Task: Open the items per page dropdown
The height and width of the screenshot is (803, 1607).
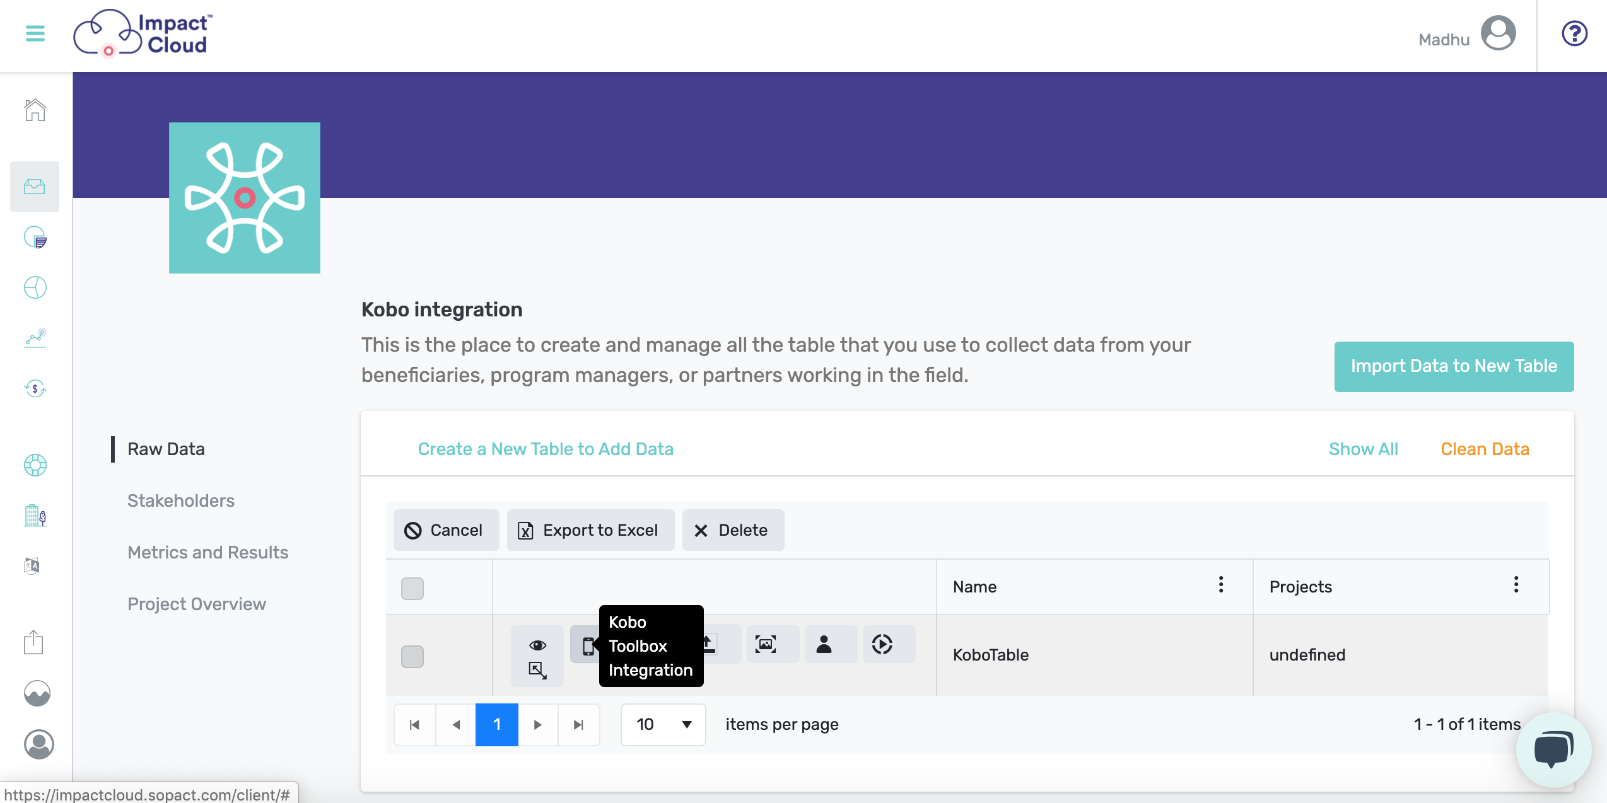Action: click(x=663, y=724)
